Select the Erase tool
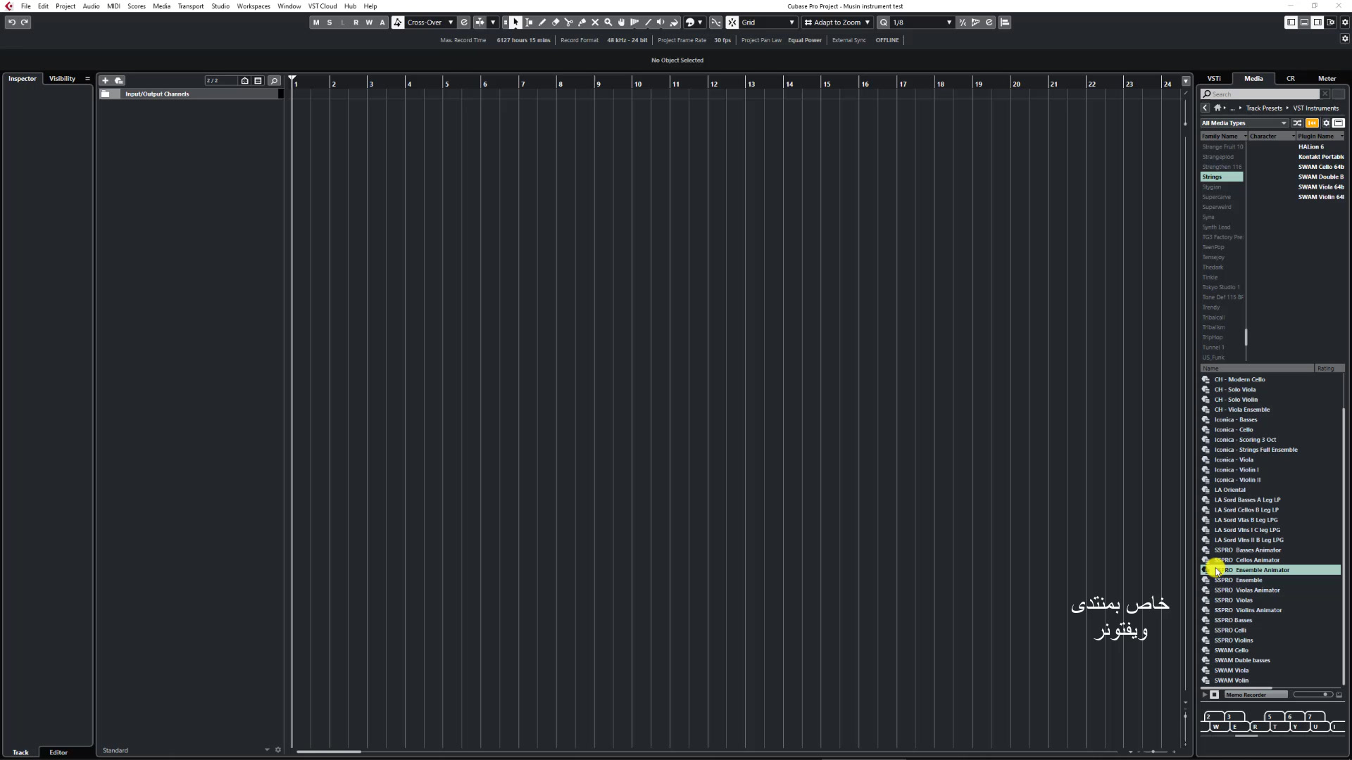This screenshot has width=1352, height=760. [556, 23]
